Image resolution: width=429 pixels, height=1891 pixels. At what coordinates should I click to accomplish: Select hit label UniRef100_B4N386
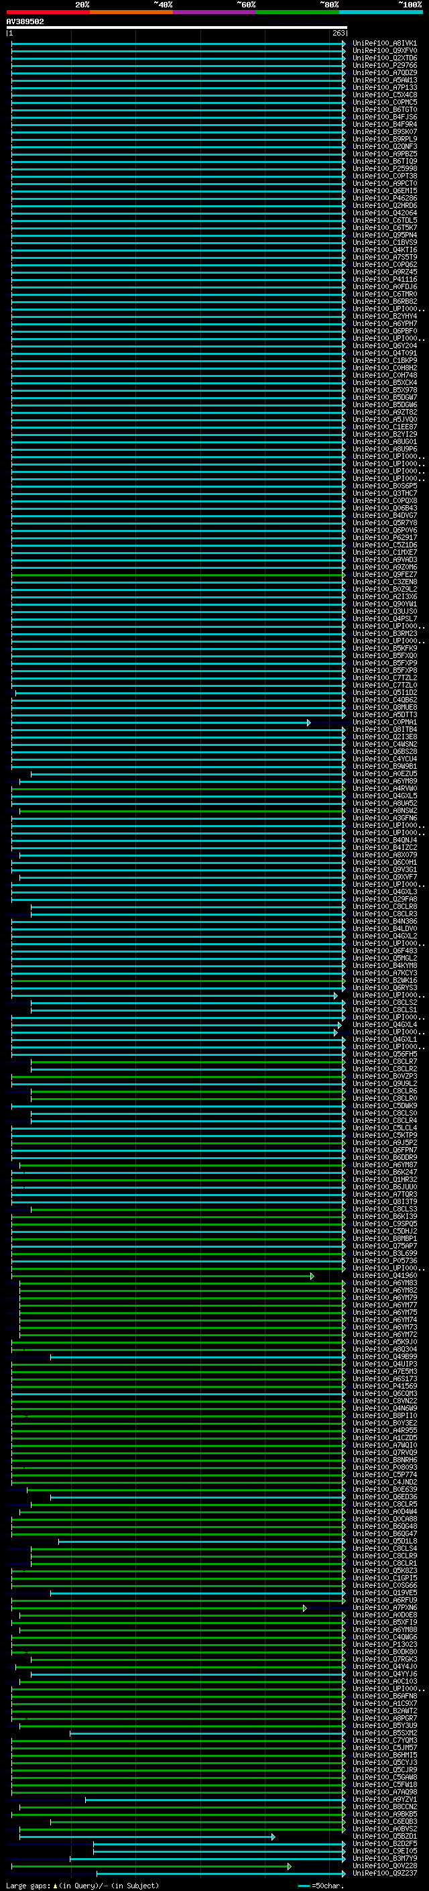385,921
